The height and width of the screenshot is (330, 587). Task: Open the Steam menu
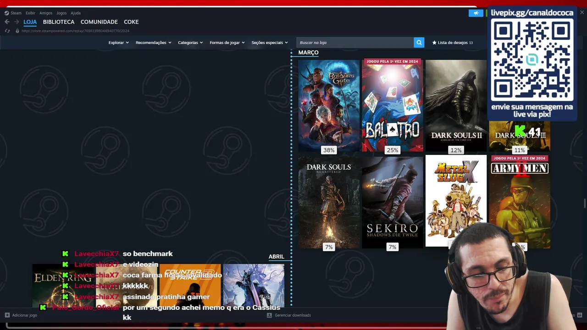(16, 13)
